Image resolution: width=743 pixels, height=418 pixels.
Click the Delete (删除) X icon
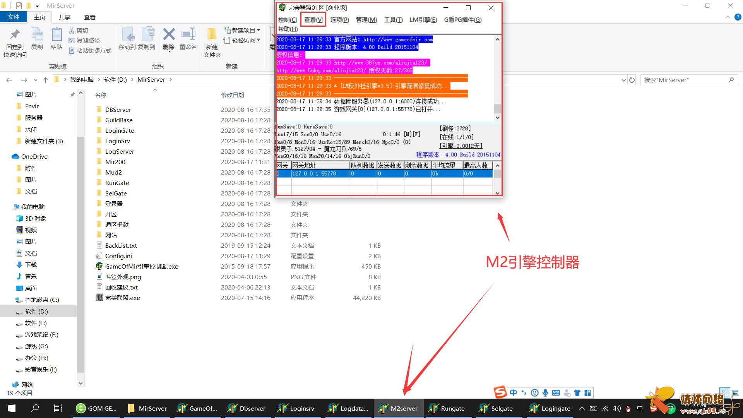[169, 34]
